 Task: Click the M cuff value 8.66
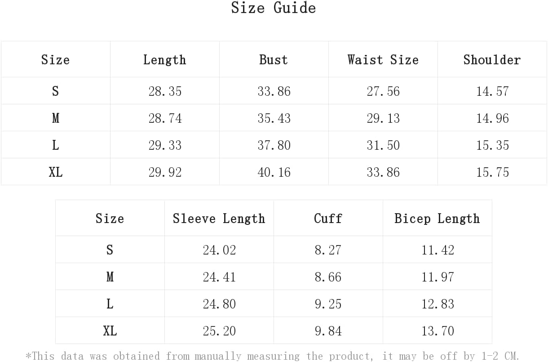click(328, 277)
